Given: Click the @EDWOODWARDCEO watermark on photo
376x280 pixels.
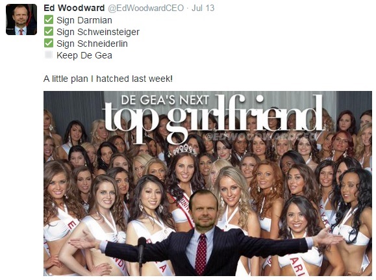Looking at the screenshot, I should 261,136.
